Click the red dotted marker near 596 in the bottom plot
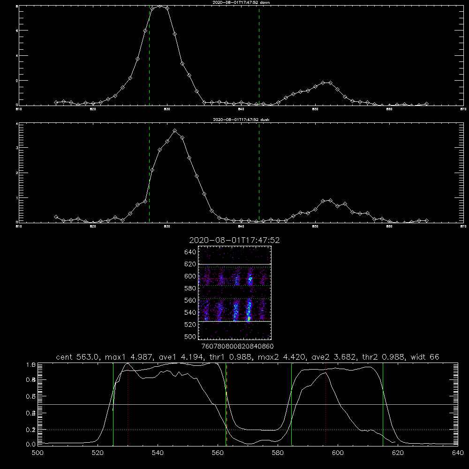469x469 pixels. click(x=325, y=404)
